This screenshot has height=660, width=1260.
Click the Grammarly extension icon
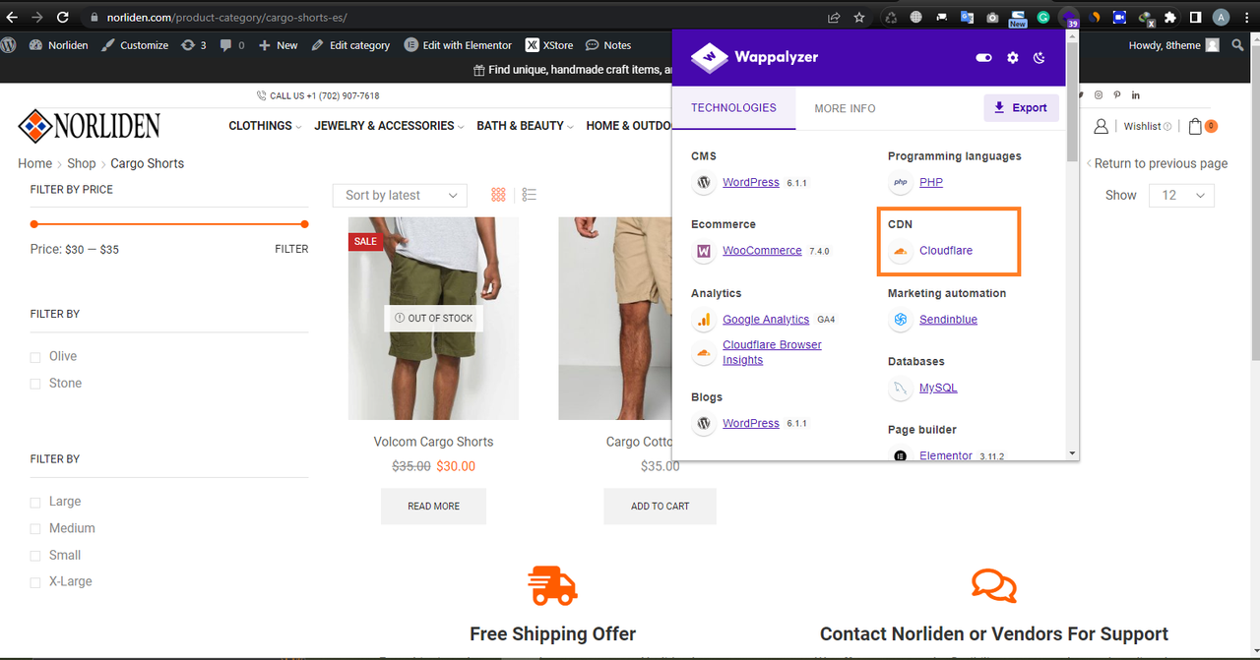click(x=1043, y=18)
